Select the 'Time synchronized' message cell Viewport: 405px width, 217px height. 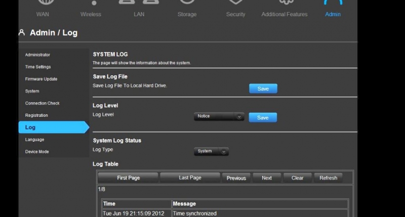pos(260,213)
